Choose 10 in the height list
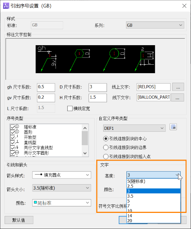 [154, 211]
